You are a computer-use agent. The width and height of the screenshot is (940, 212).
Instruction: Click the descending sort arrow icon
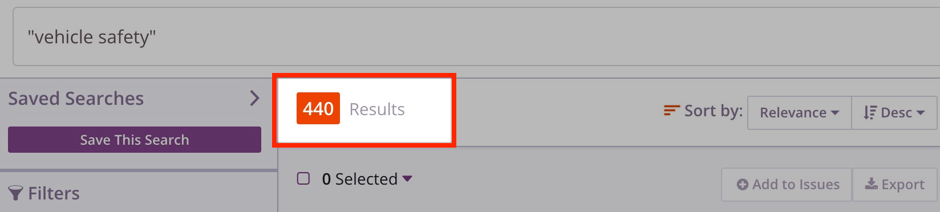point(870,113)
